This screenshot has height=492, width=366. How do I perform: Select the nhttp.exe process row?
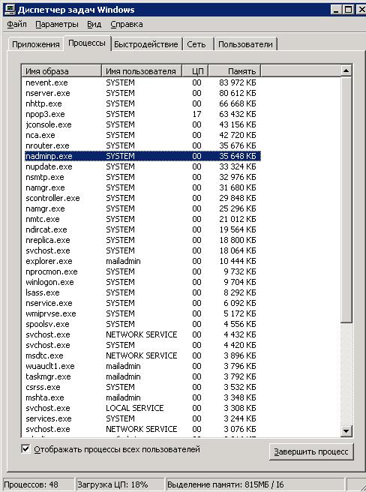142,103
